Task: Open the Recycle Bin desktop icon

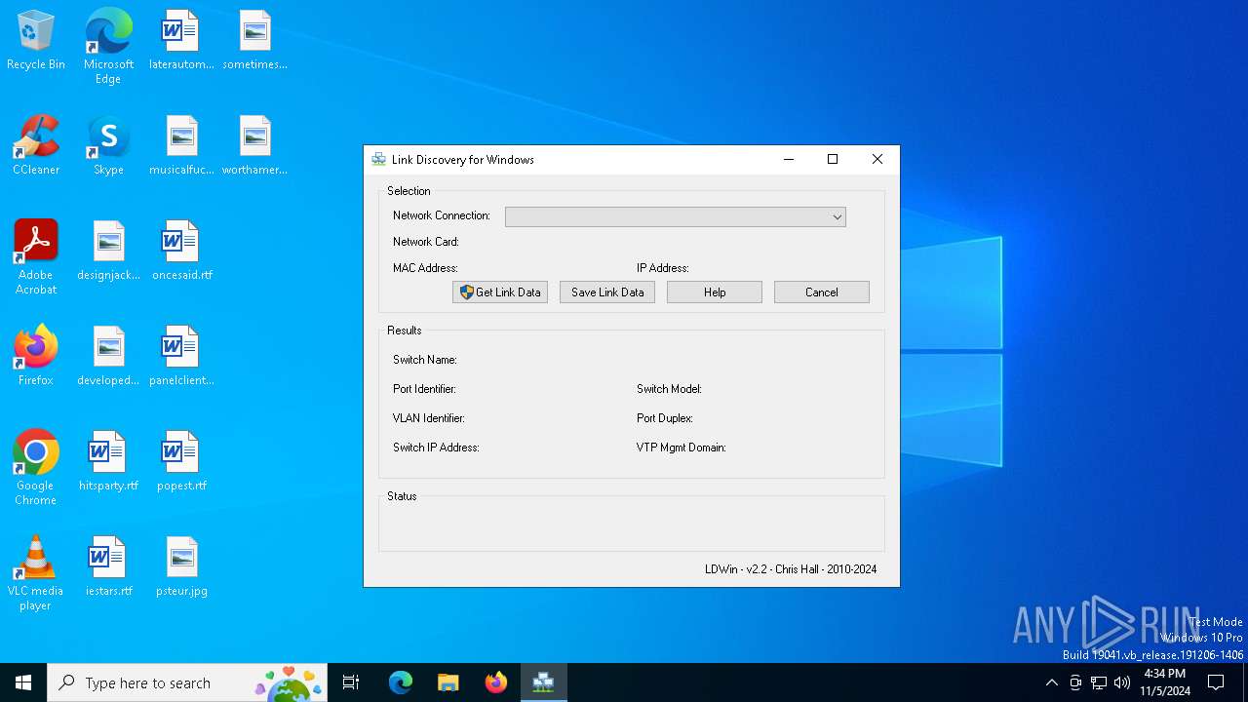Action: point(36,41)
